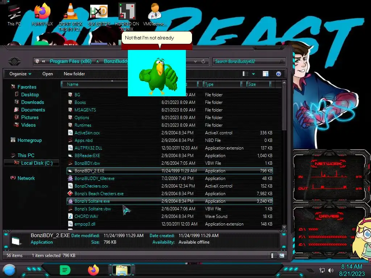The height and width of the screenshot is (278, 371).
Task: Open Downloads in navigation pane
Action: tap(32, 102)
